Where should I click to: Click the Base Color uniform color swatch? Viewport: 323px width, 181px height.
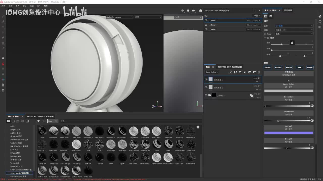(x=288, y=91)
